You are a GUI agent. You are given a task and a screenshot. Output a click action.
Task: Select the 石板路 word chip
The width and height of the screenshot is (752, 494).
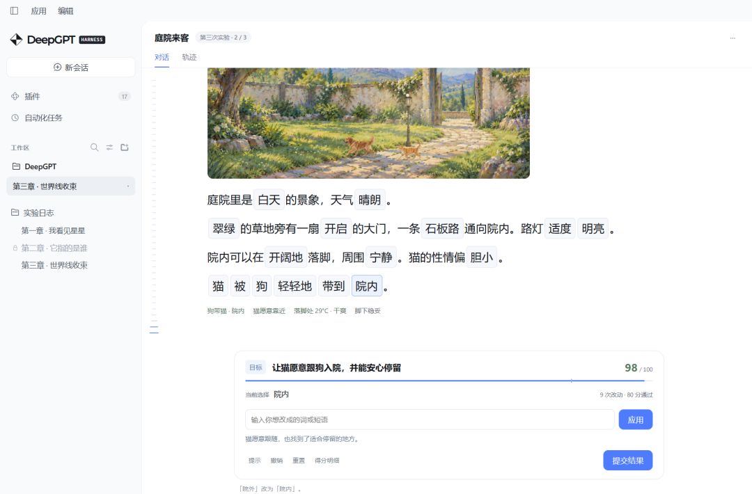click(442, 228)
